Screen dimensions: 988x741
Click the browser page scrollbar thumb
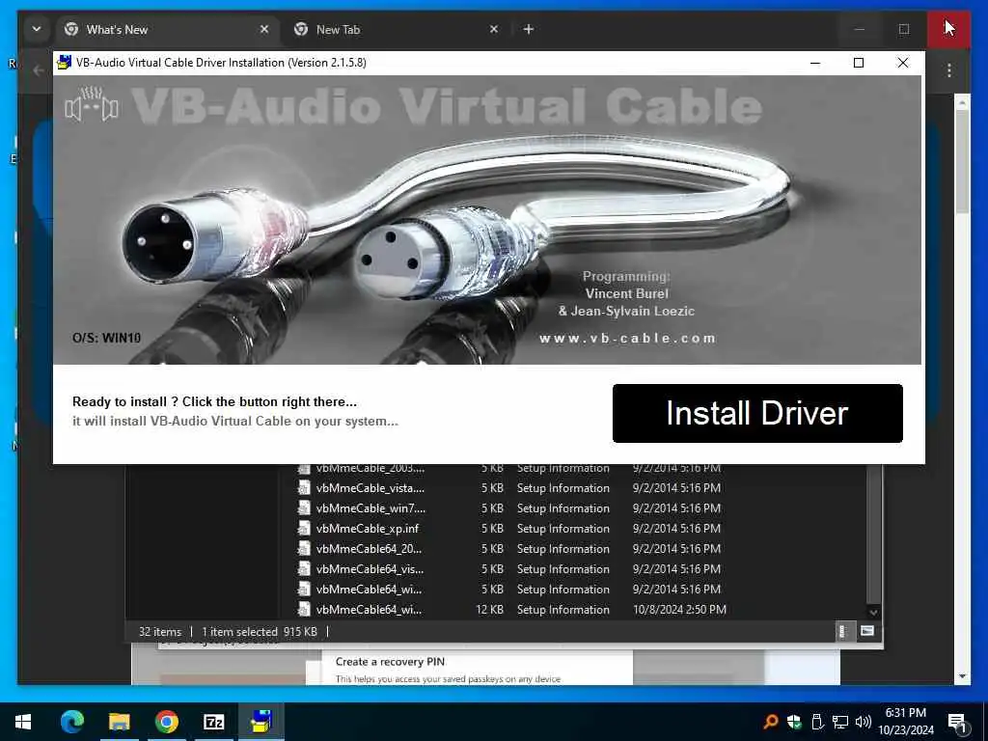[962, 162]
